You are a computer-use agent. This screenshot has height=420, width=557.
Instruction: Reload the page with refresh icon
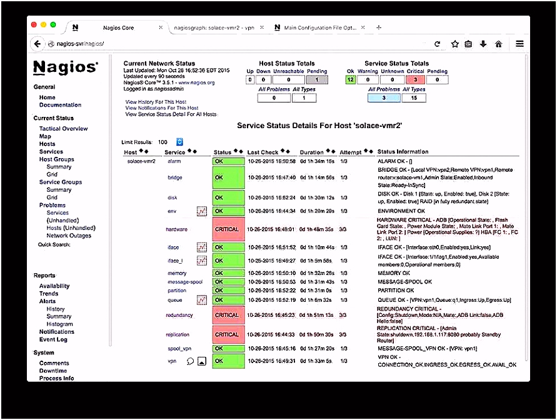click(438, 44)
